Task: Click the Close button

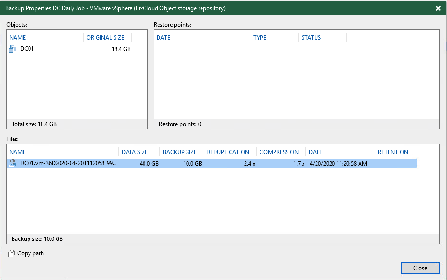Action: 420,268
